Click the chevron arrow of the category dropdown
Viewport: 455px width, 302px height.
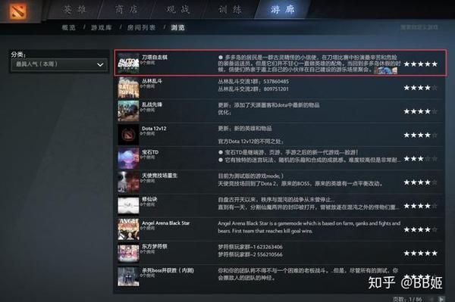pyautogui.click(x=100, y=64)
